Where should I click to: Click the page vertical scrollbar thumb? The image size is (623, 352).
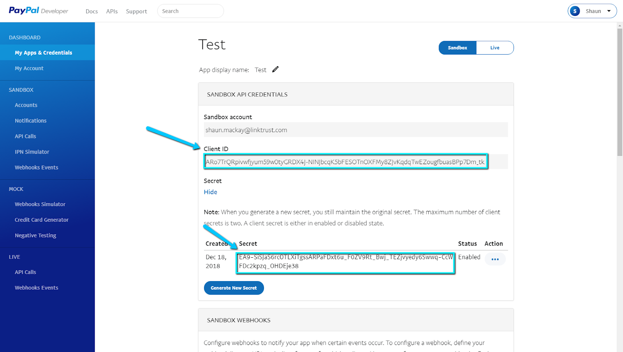click(x=620, y=92)
